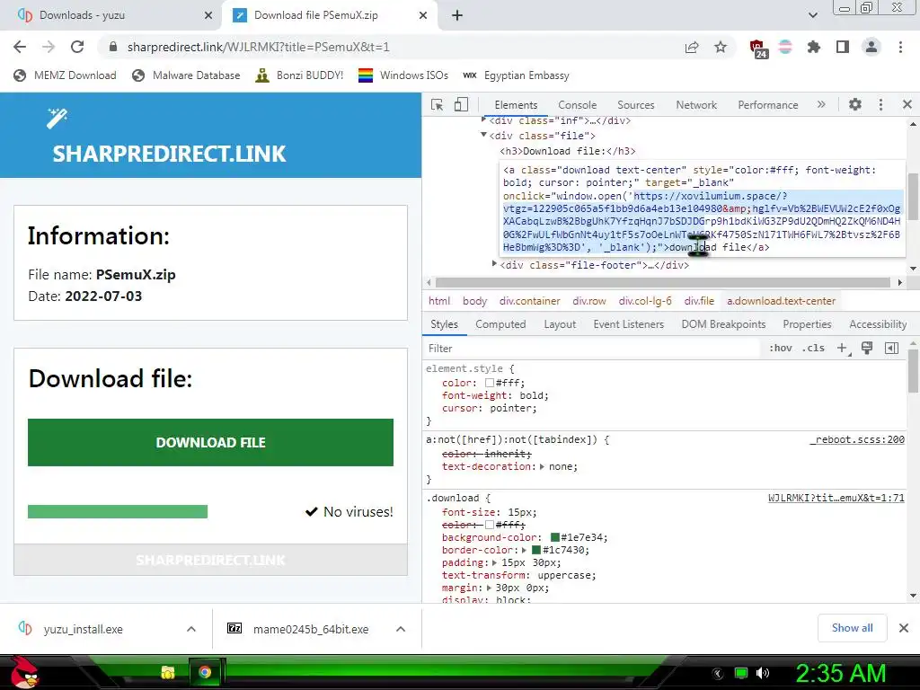Open the Extensions puzzle piece menu
This screenshot has width=920, height=690.
[814, 47]
